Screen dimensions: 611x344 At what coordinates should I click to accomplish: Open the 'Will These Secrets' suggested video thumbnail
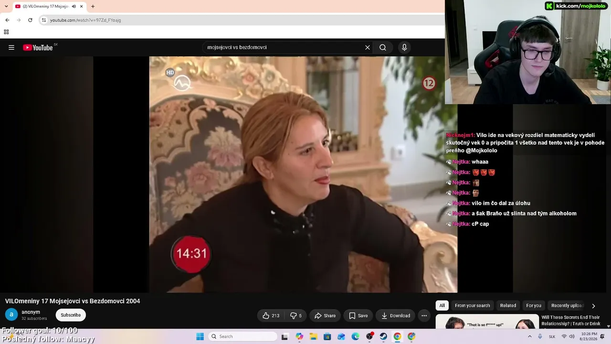pyautogui.click(x=487, y=322)
